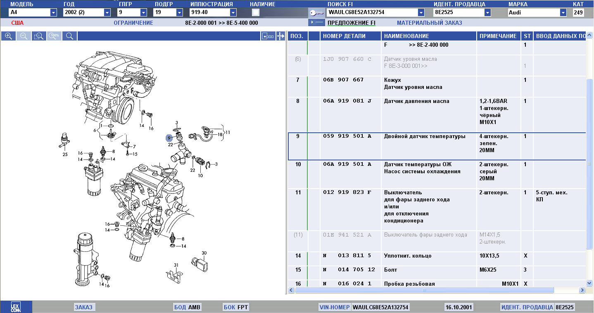Toggle the НАЛИЧИЕ checkbox

point(256,12)
